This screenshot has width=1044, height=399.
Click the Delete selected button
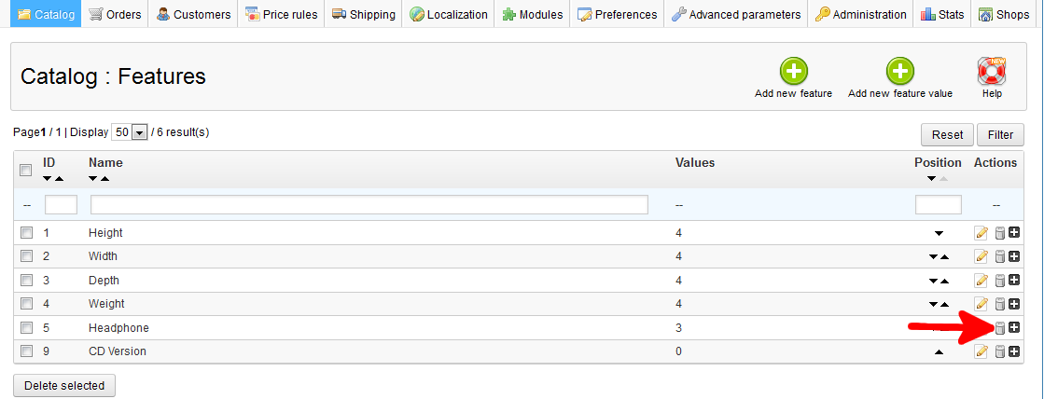[64, 385]
